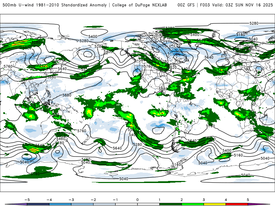Click the '1' colorbar tick label
Viewport: 275px width, 206px height.
(159, 200)
